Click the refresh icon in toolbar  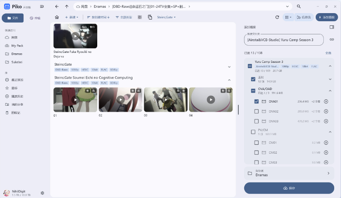coord(277,17)
